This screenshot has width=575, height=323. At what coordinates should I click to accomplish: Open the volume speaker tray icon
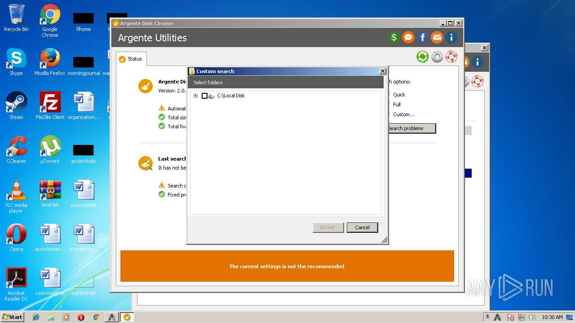coord(533,317)
